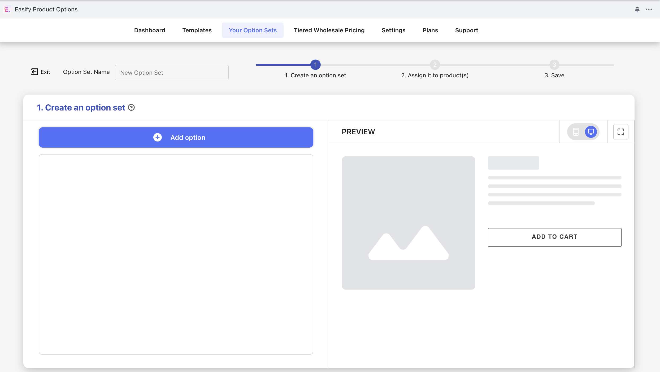Jump to step 3 Save circle

[554, 65]
